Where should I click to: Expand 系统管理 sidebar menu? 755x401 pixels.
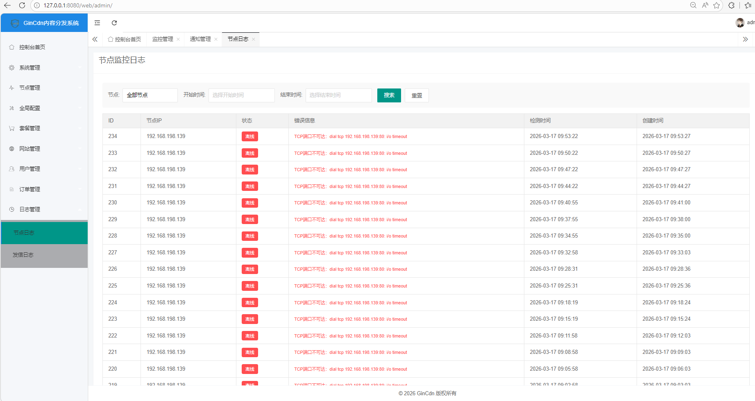44,68
